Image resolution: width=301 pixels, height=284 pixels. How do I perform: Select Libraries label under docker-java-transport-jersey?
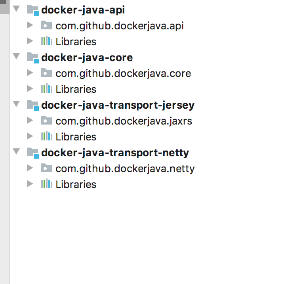(76, 137)
